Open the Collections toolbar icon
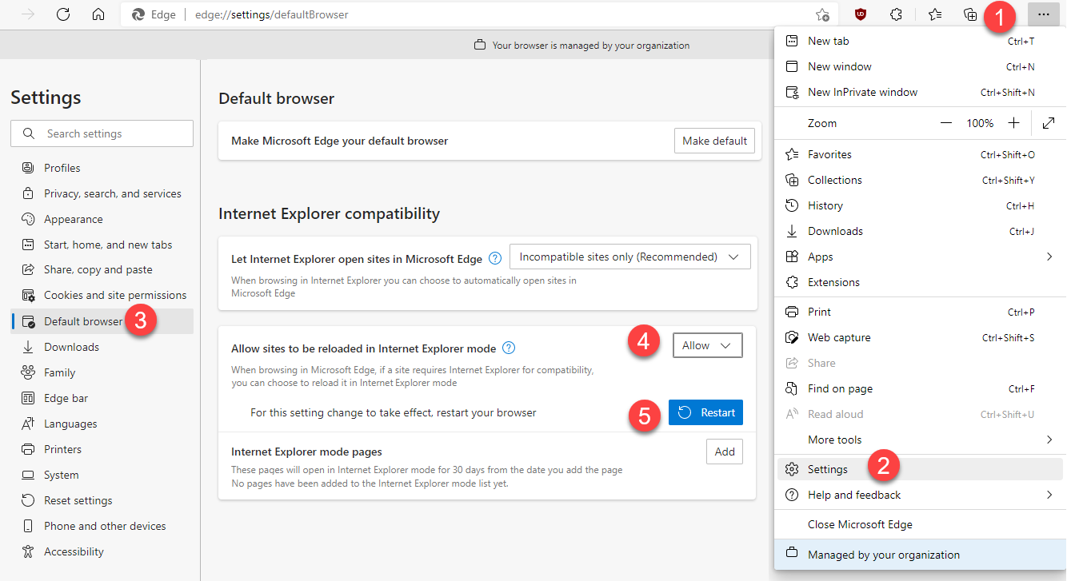This screenshot has width=1067, height=581. (970, 14)
